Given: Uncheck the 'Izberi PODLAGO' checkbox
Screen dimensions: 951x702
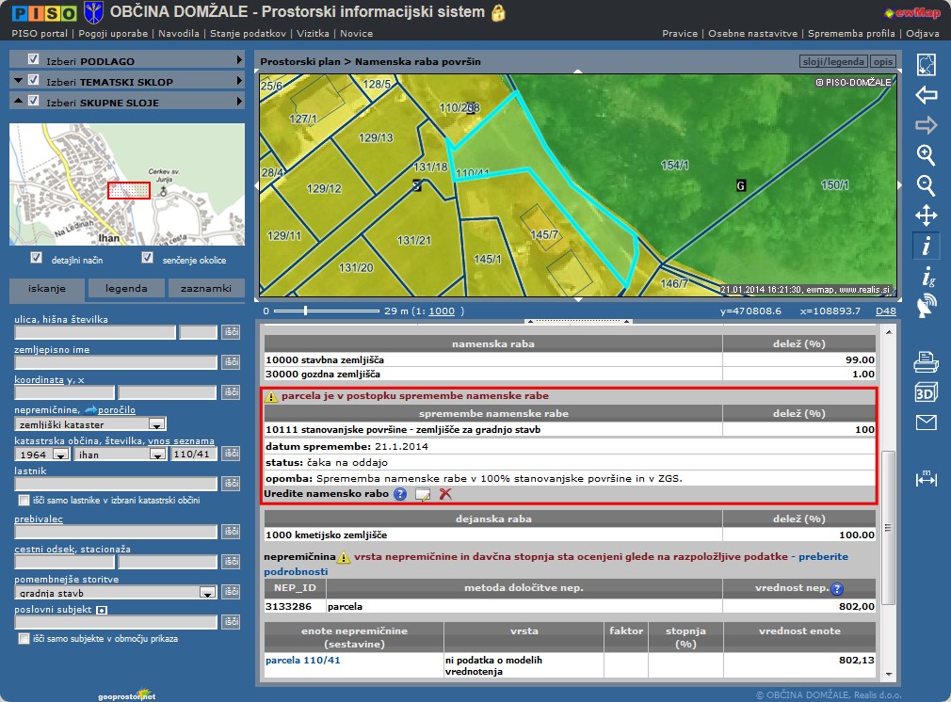Looking at the screenshot, I should click(34, 60).
